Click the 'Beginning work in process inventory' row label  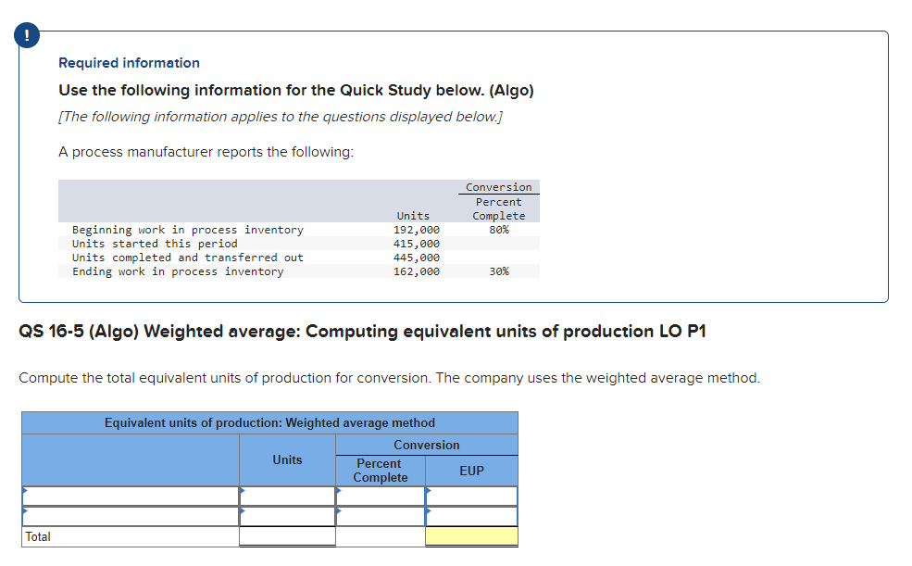[188, 230]
